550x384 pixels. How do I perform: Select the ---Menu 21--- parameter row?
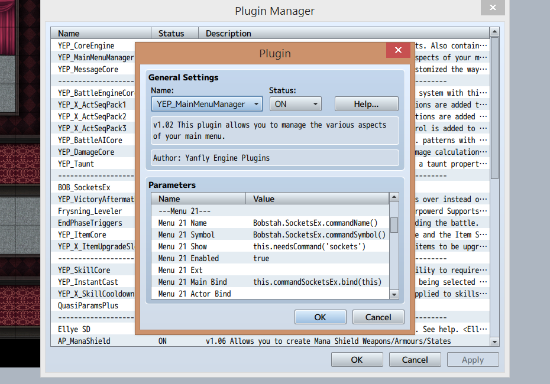point(270,211)
